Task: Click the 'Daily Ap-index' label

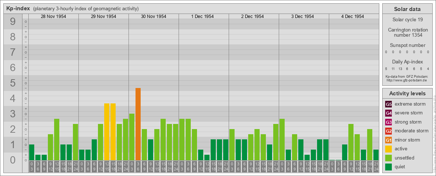Action: (x=408, y=62)
